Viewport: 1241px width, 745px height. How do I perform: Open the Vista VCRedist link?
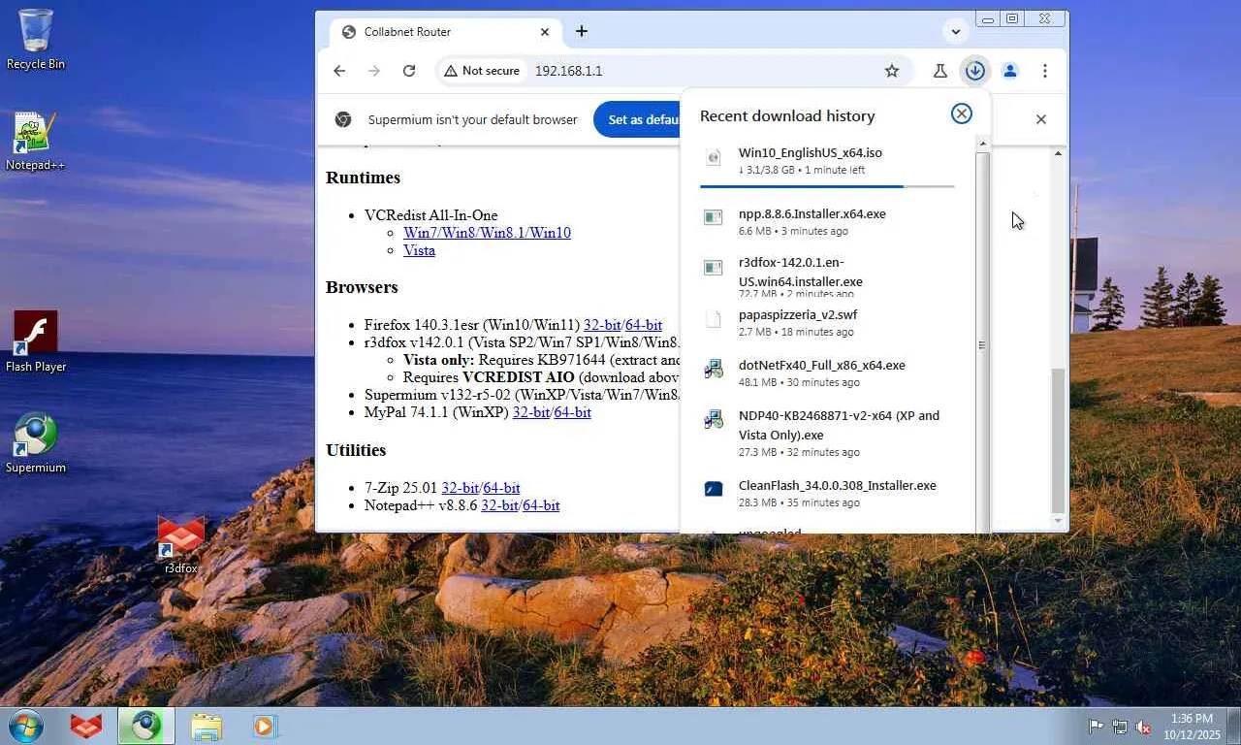tap(419, 250)
